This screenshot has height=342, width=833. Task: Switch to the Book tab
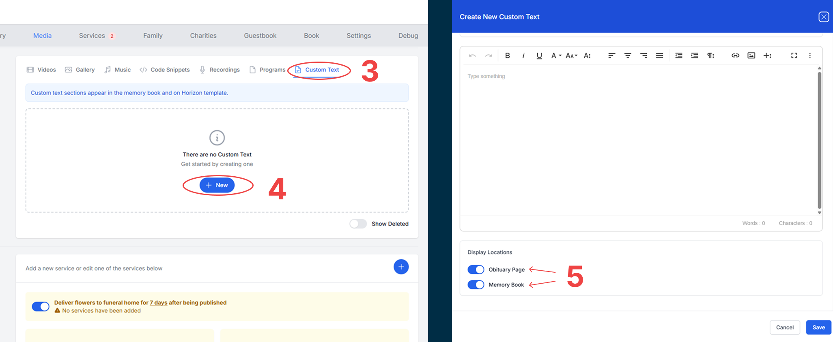click(x=312, y=36)
